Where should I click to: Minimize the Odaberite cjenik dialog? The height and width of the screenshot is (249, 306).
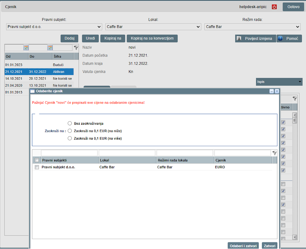272,91
